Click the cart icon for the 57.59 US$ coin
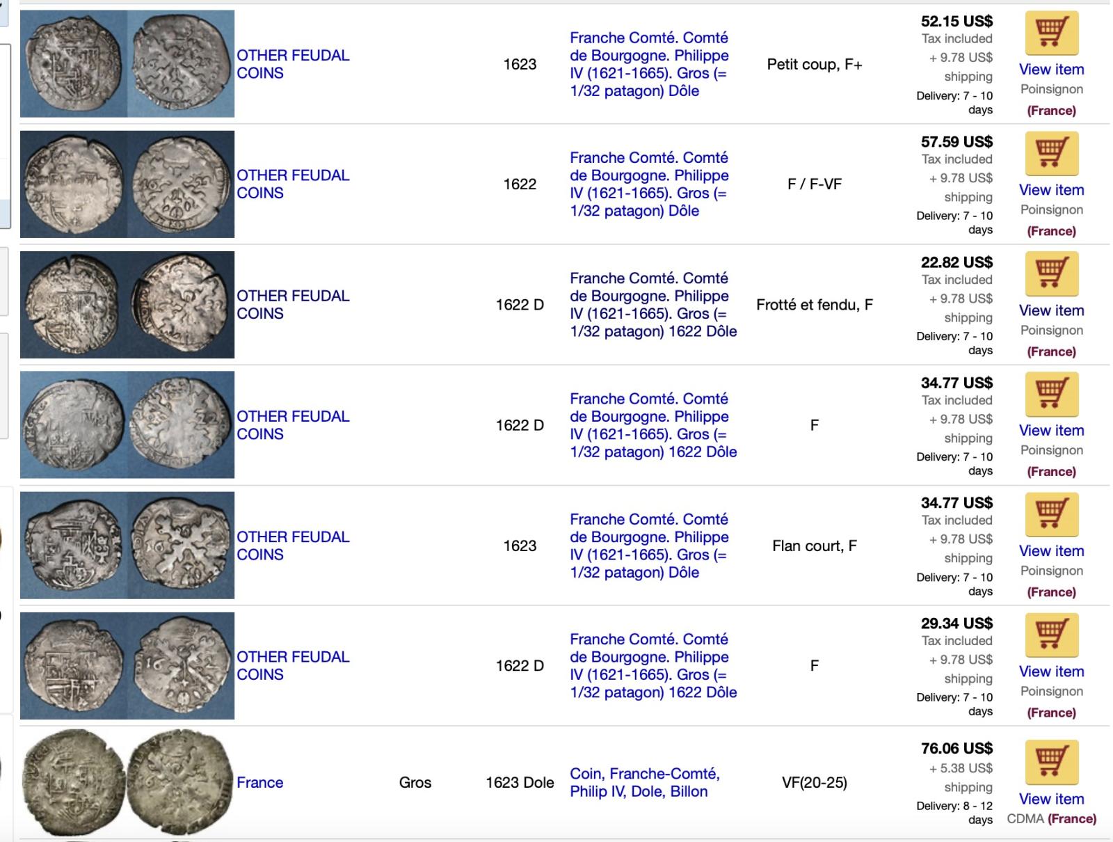 tap(1051, 153)
